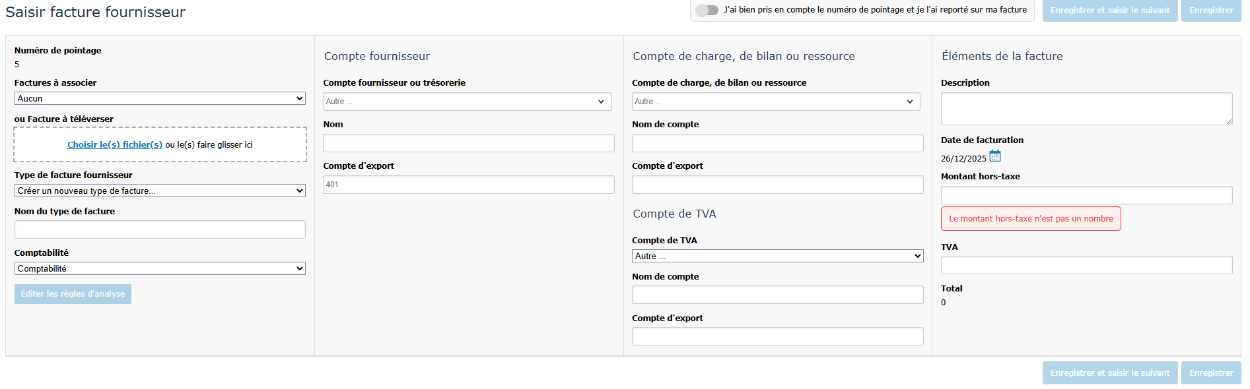Image resolution: width=1250 pixels, height=389 pixels.
Task: Toggle the pointage number confirmation switch
Action: pos(707,10)
